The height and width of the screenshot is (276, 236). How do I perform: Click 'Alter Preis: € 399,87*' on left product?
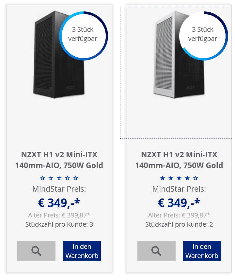59,215
